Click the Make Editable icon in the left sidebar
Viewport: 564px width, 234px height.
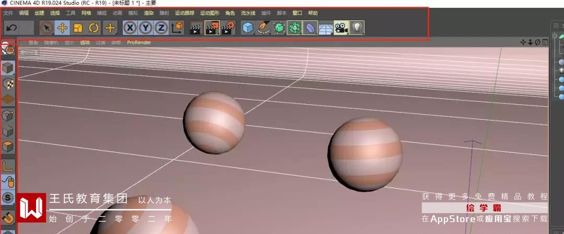click(x=8, y=50)
